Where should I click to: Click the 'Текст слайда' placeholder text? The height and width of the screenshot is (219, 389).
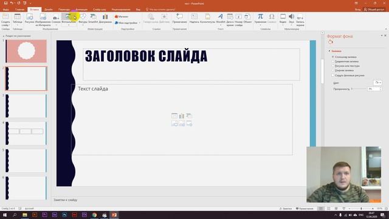(93, 89)
